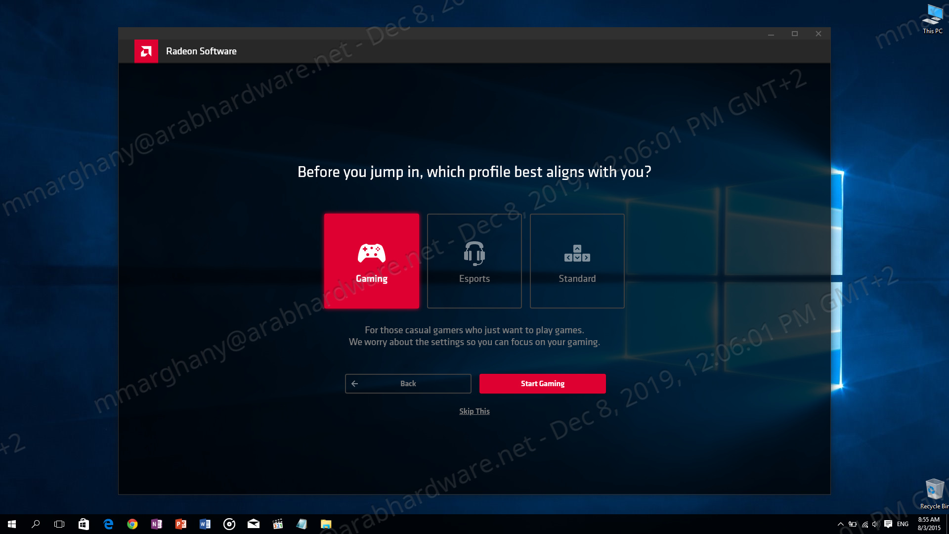Click the Show Desktop sliver
Viewport: 949px width, 534px height.
[x=948, y=524]
